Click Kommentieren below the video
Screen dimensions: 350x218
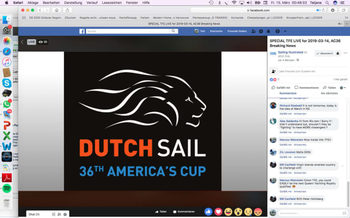point(184,212)
